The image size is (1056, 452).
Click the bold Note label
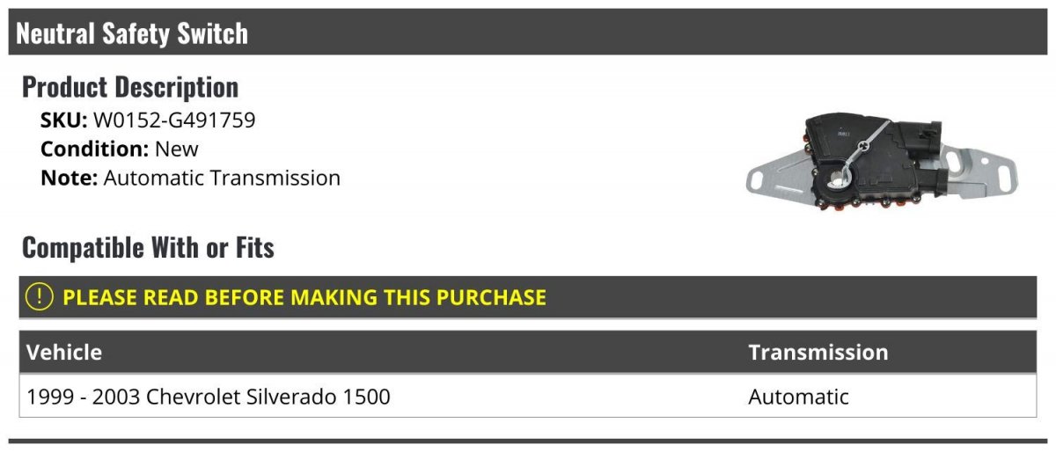[69, 178]
